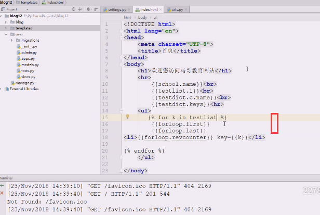320x215 pixels.
Task: Click the templates breadcrumb in navigation bar
Action: (27, 3)
